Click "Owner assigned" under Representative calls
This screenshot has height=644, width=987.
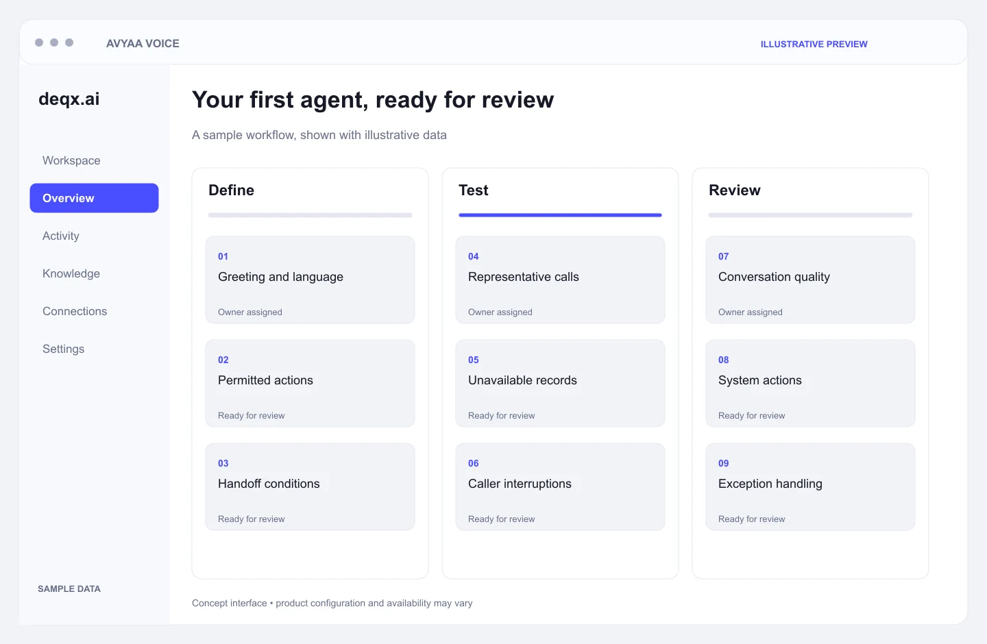[x=500, y=312]
